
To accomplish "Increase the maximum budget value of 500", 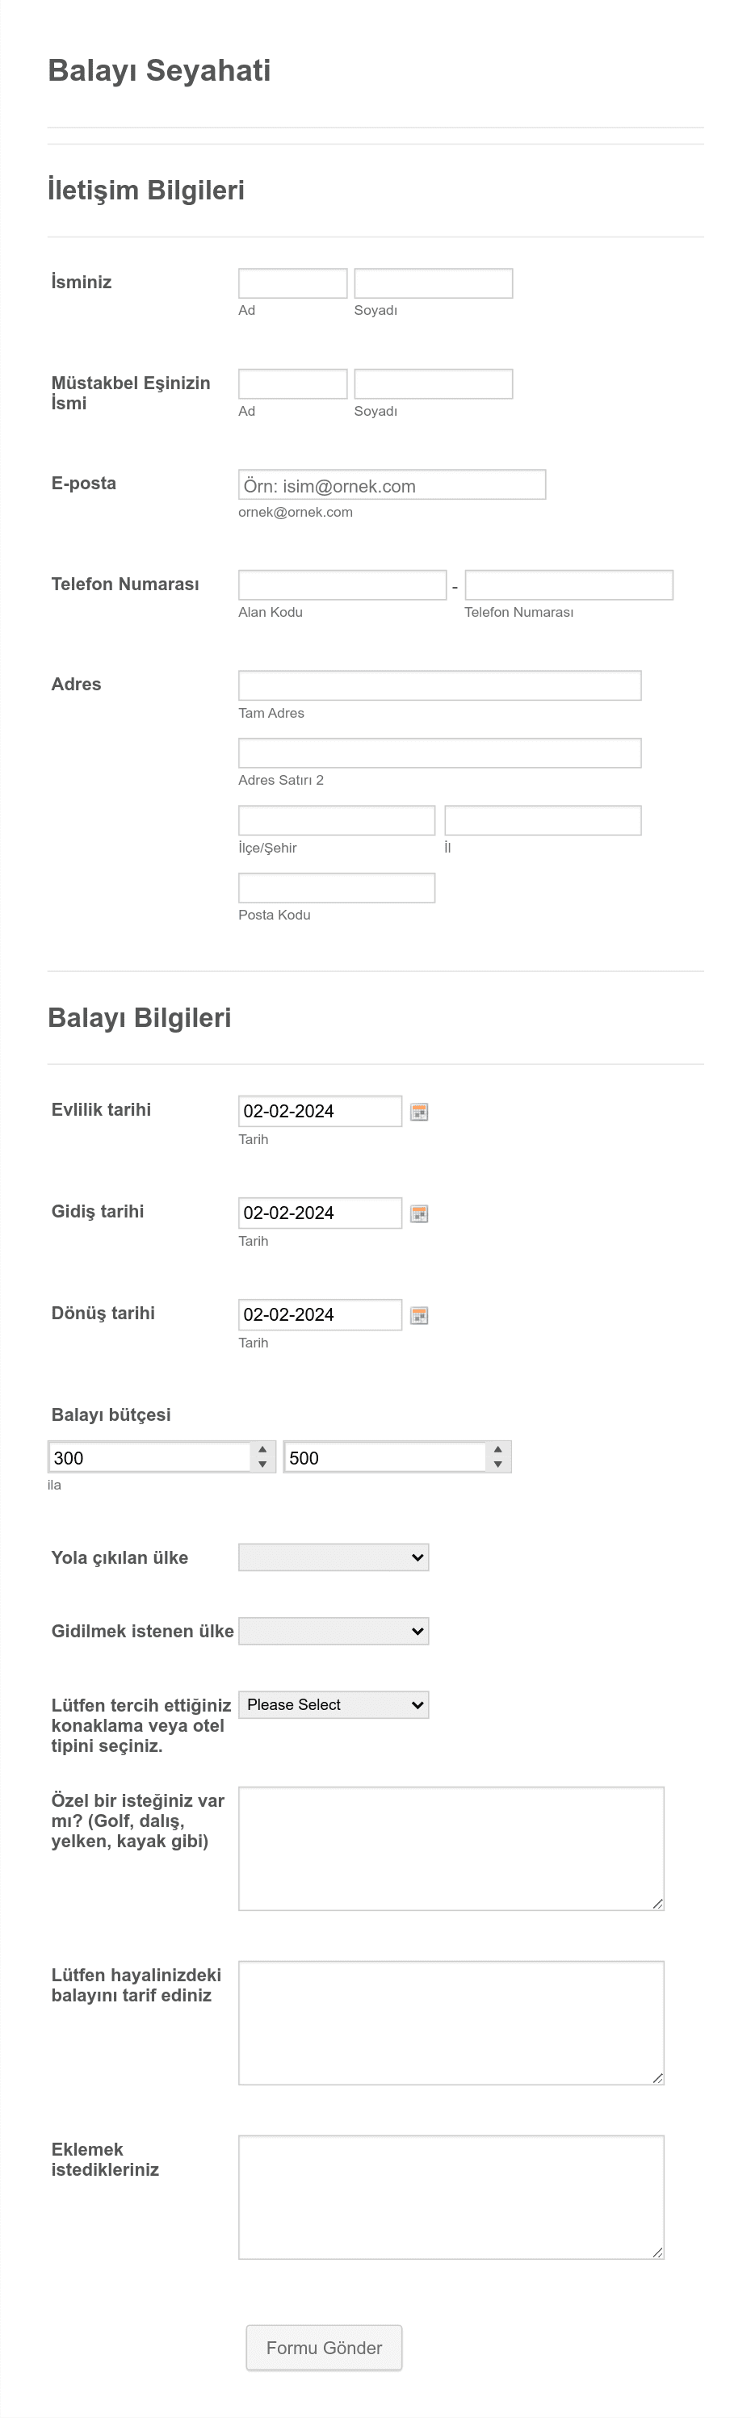I will (x=498, y=1450).
